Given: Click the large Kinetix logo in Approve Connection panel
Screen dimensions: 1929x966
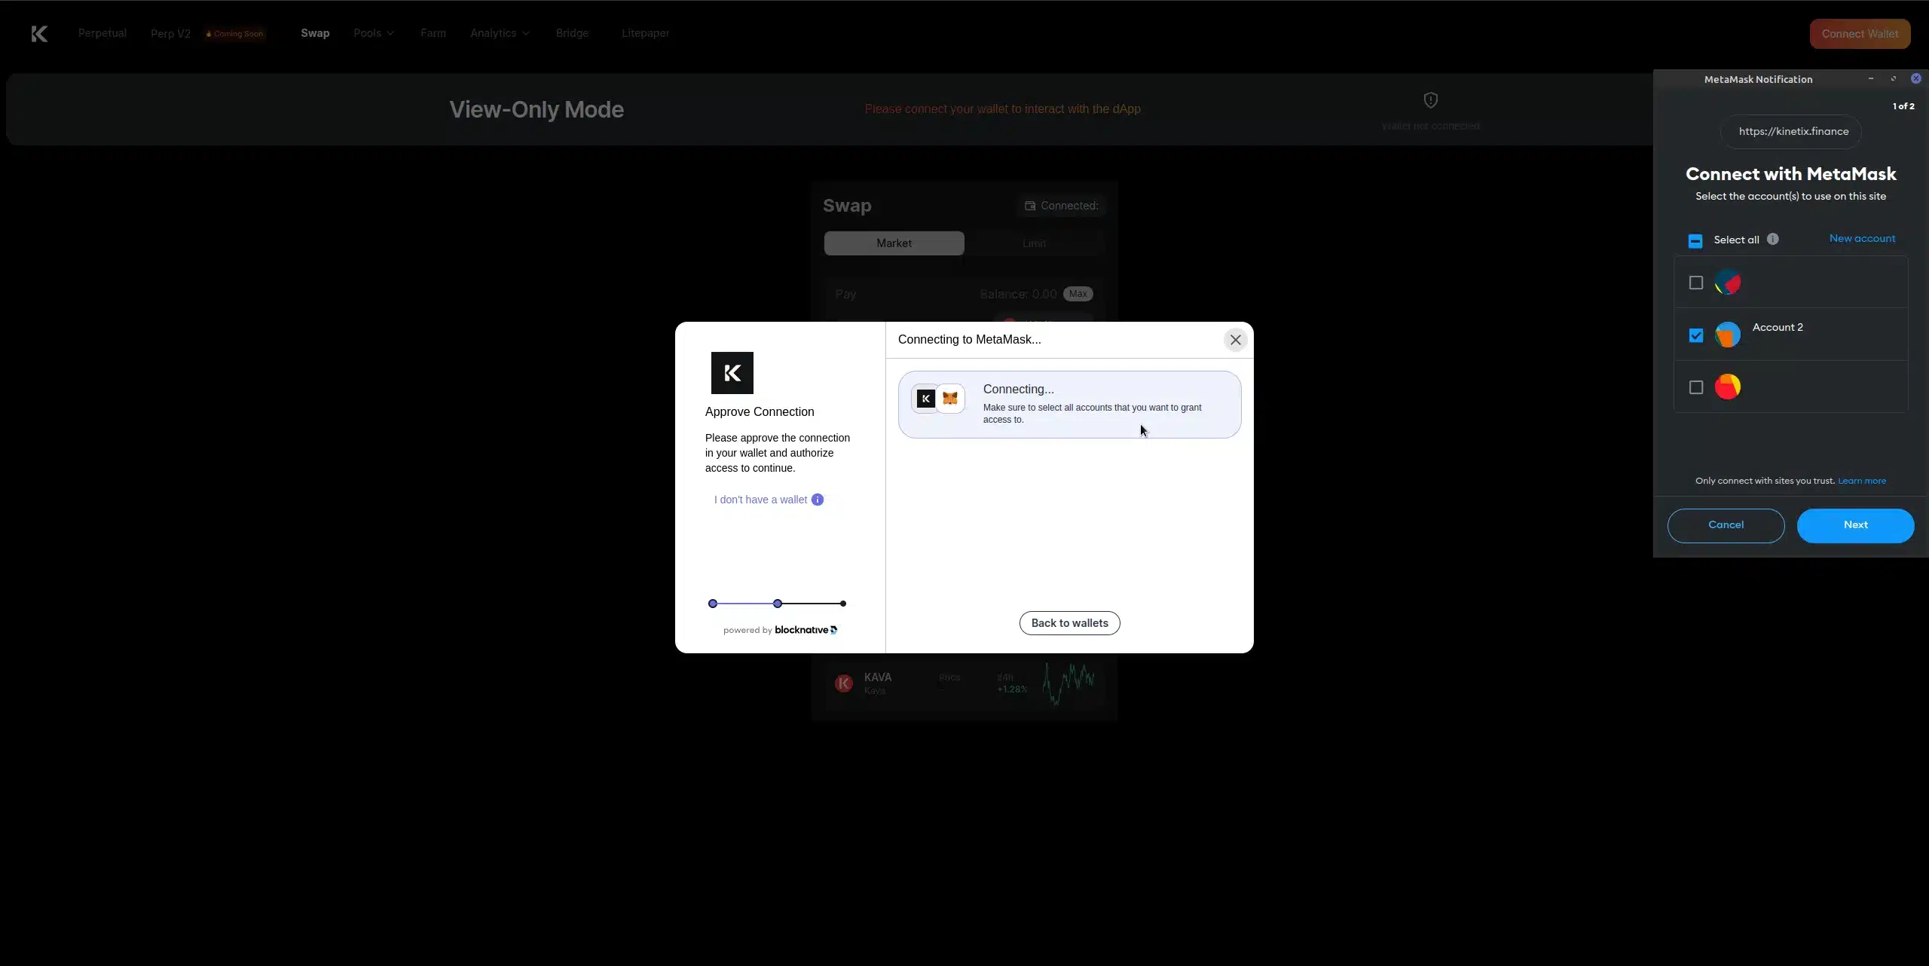Looking at the screenshot, I should pyautogui.click(x=732, y=373).
